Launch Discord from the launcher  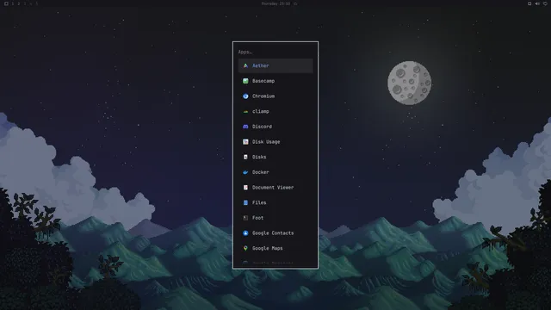[275, 127]
